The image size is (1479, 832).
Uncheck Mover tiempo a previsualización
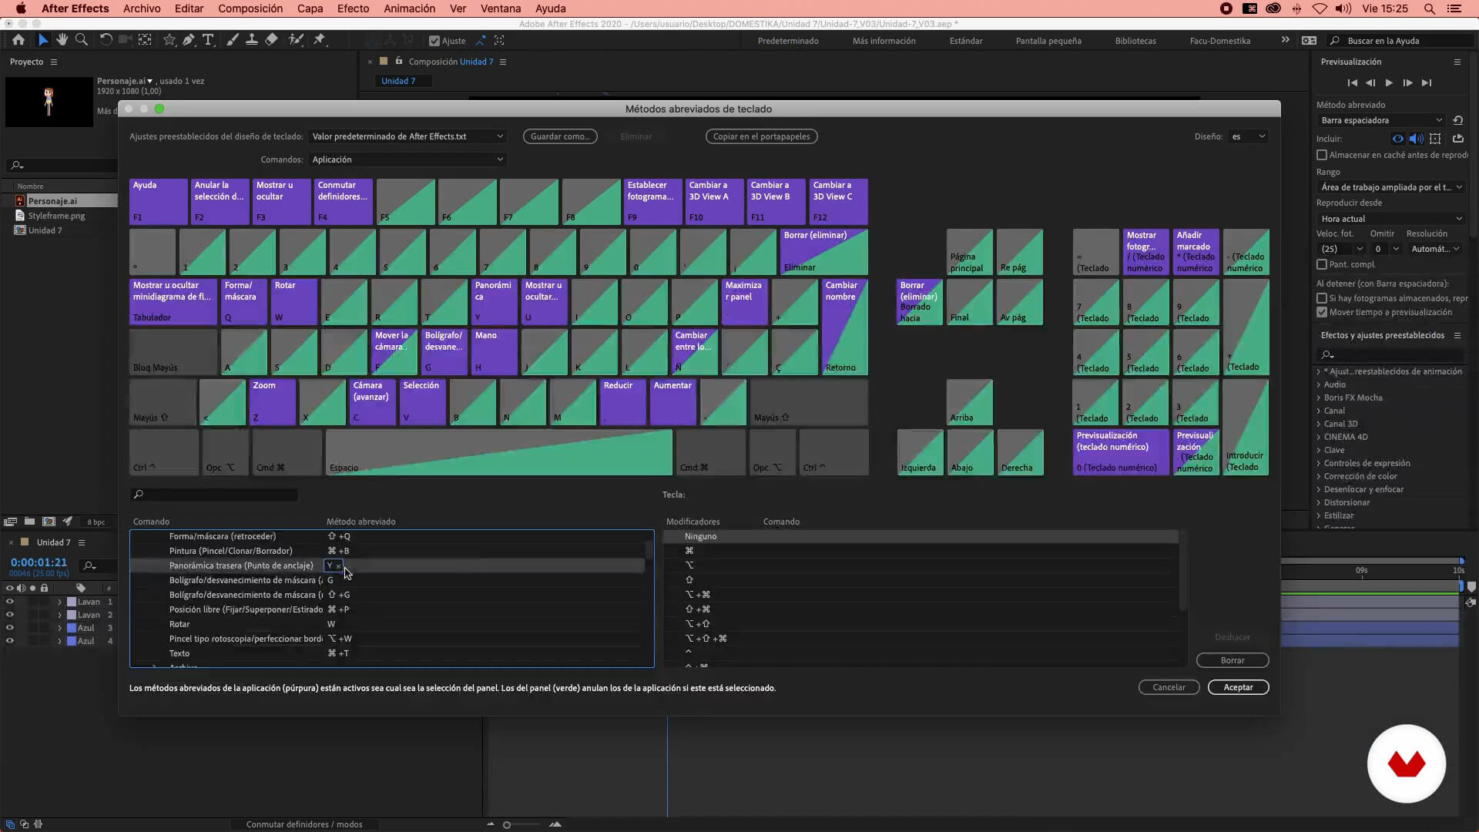(1322, 312)
